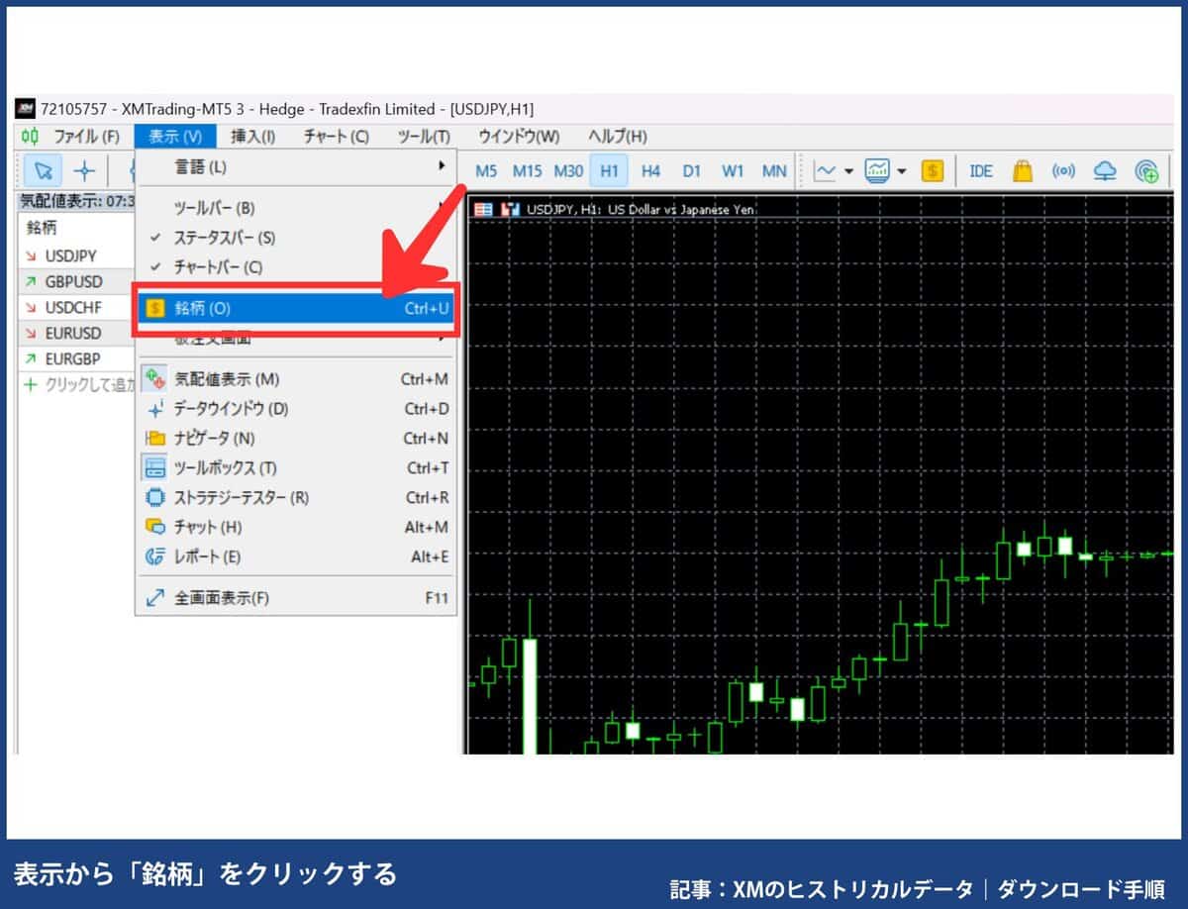This screenshot has width=1188, height=909.
Task: Click the cursor selection tool
Action: tap(43, 170)
